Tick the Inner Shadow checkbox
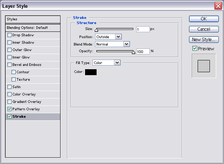 click(9, 43)
